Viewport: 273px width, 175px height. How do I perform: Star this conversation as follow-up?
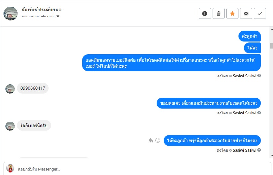coord(232,13)
